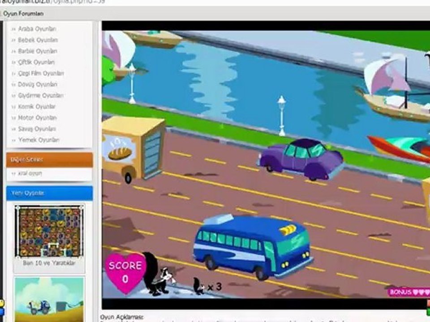Select the Çiftlik Oyunları link
Image resolution: width=430 pixels, height=322 pixels.
click(36, 62)
